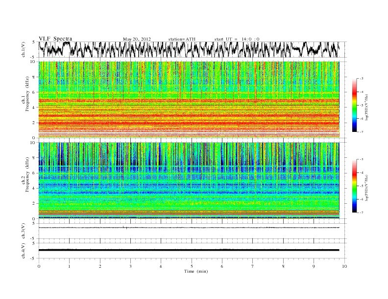388x299 pixels.
Task: Click the ch.2 PSD color scale bar
Action: pyautogui.click(x=354, y=186)
